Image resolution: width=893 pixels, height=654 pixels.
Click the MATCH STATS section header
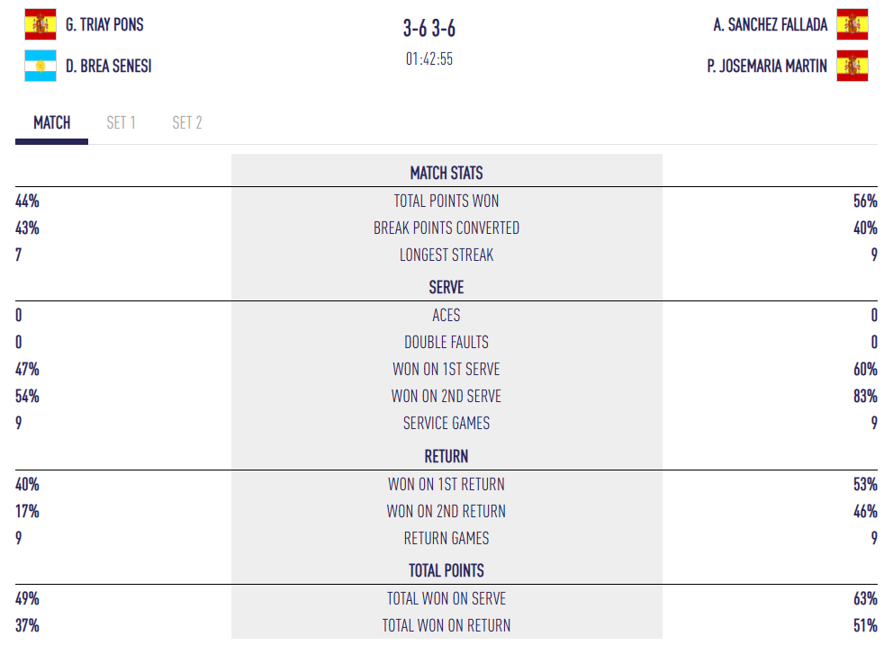tap(446, 173)
